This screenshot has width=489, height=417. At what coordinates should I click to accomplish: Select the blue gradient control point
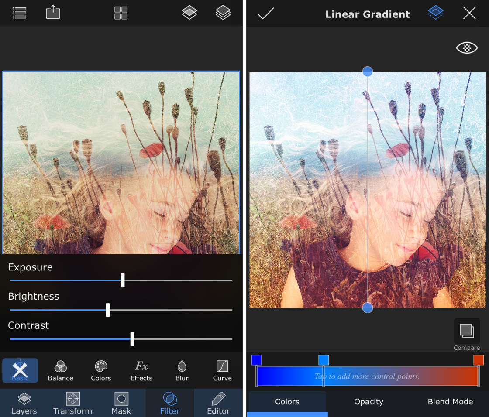click(x=256, y=360)
